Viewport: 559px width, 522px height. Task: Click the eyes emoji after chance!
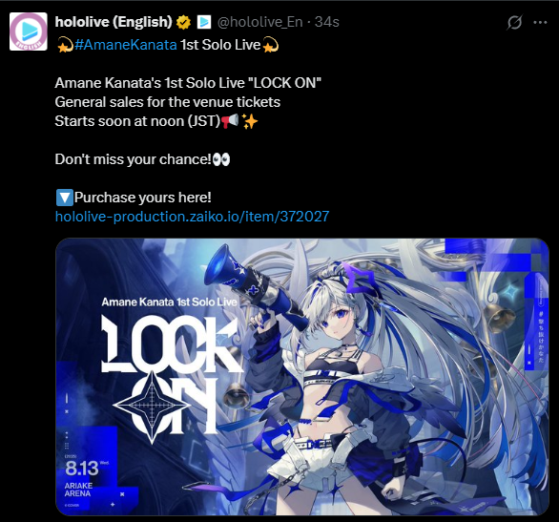[221, 159]
